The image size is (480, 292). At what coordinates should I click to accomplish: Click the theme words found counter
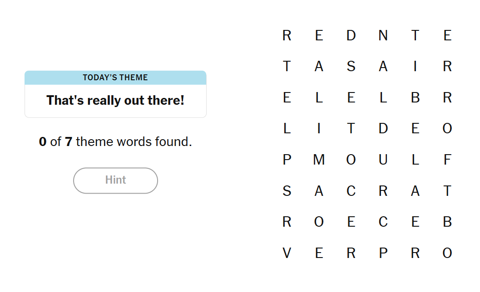[x=115, y=142]
